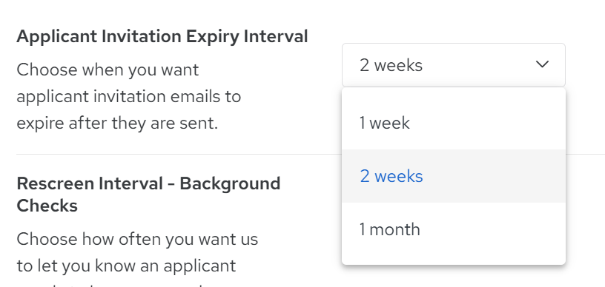Select the '1 week' option

(x=453, y=123)
